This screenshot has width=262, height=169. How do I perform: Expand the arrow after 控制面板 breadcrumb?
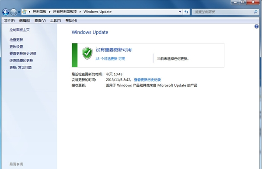(x=50, y=12)
